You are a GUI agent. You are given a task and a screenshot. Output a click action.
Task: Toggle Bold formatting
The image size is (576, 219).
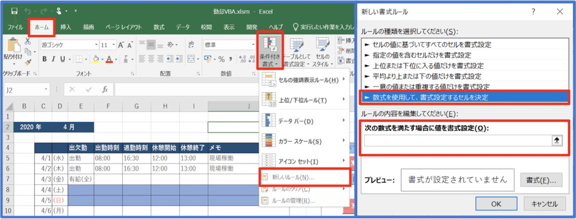(44, 59)
